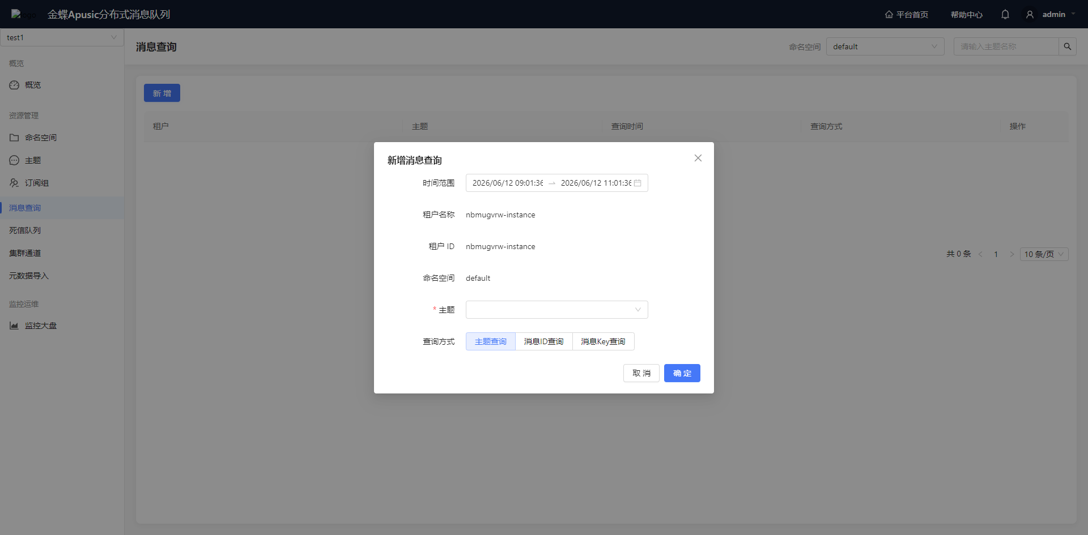Click the 取消 button

[x=641, y=373]
